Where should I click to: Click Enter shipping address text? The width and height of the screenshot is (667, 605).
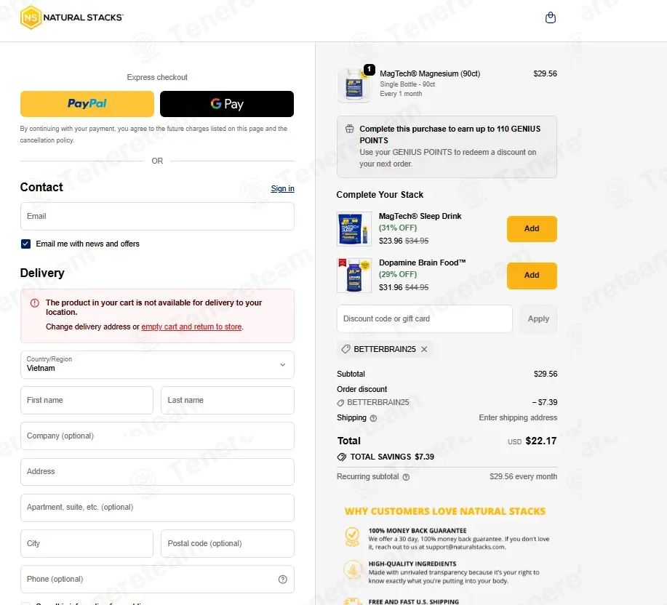(x=518, y=417)
